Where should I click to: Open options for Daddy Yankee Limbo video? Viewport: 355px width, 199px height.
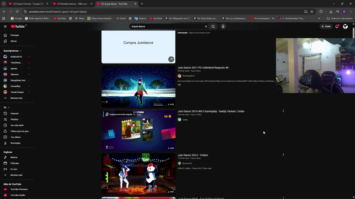click(283, 111)
